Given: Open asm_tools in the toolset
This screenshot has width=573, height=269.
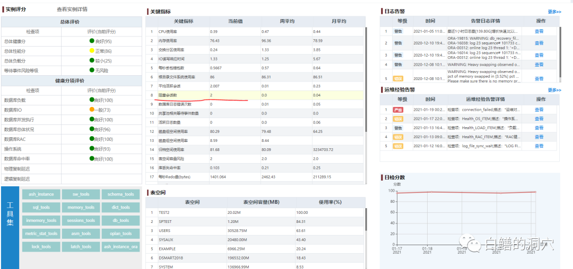Looking at the screenshot, I should tap(81, 234).
